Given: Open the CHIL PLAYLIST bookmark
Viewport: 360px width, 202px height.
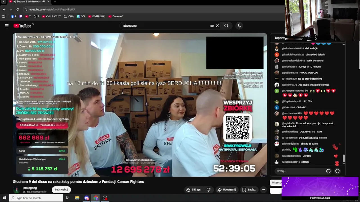Looking at the screenshot, I should (x=51, y=17).
